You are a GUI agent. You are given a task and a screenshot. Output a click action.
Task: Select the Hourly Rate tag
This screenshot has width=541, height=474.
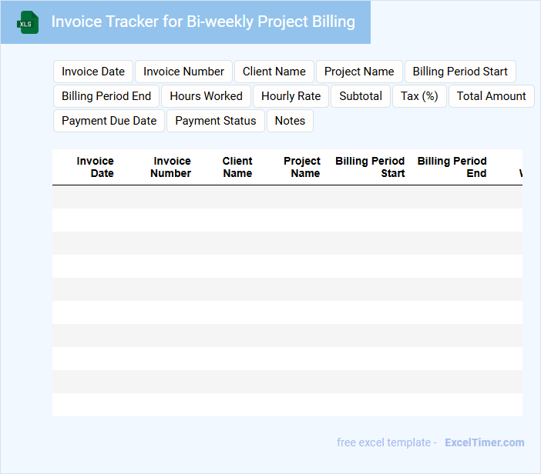(291, 96)
